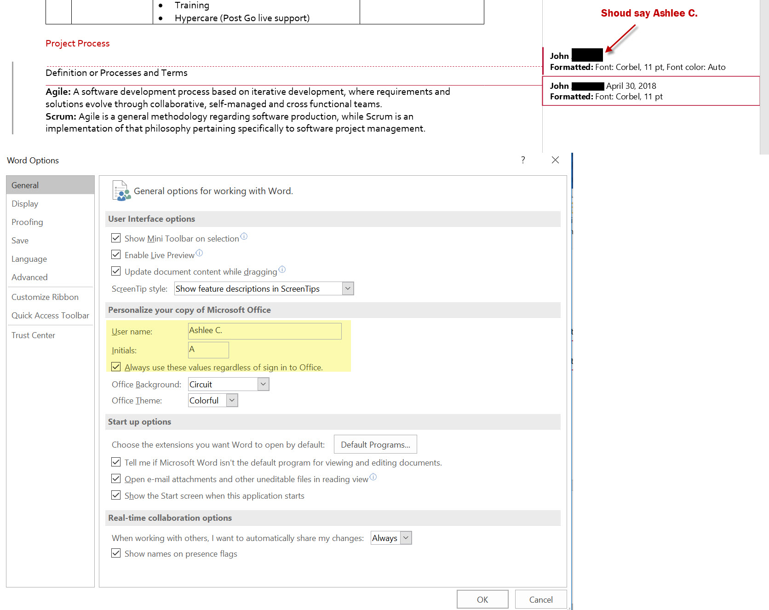
Task: Click the info icon beside reading view option
Action: pos(373,477)
